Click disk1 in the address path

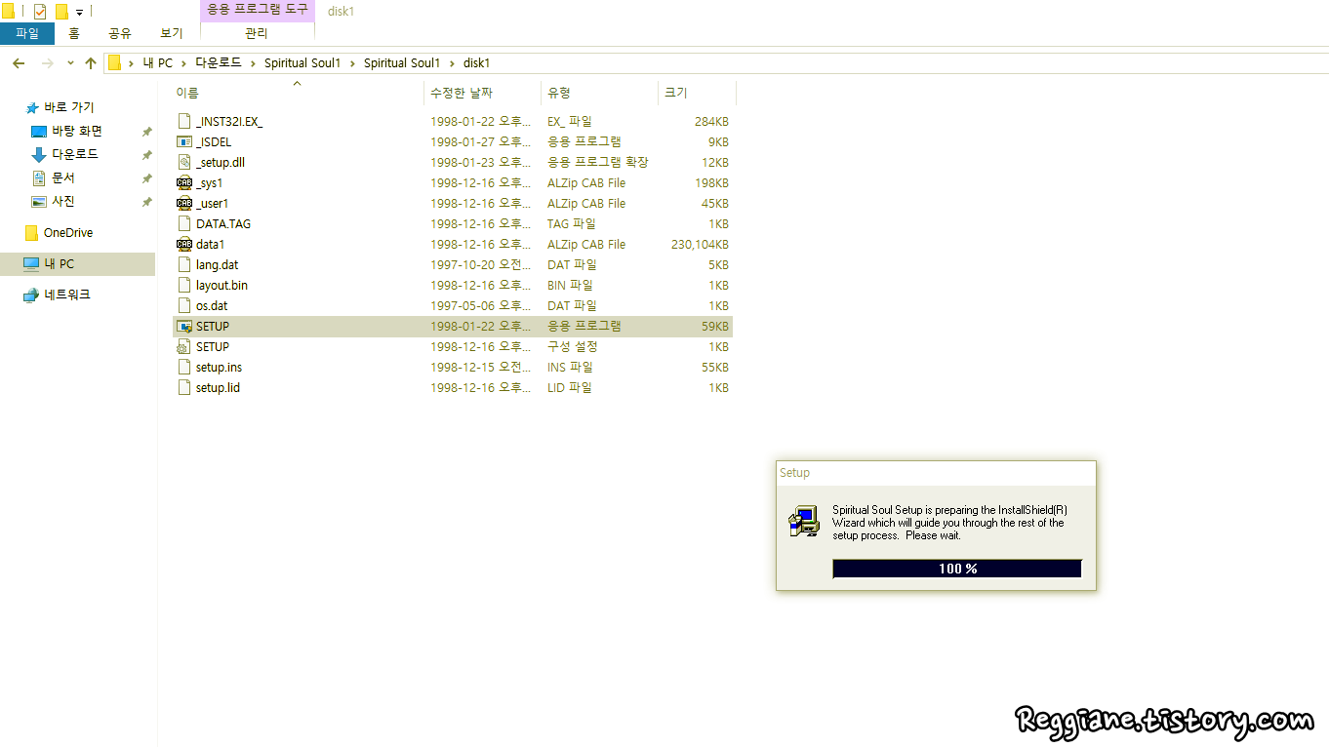click(476, 63)
